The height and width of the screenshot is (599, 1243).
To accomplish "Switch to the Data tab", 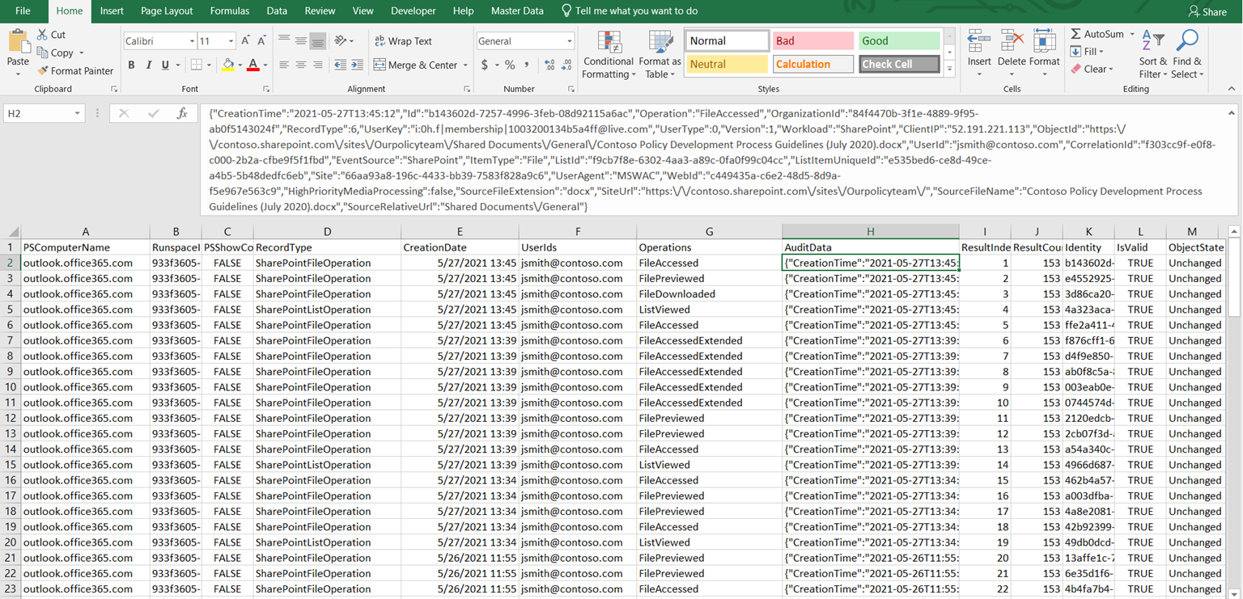I will (x=277, y=11).
